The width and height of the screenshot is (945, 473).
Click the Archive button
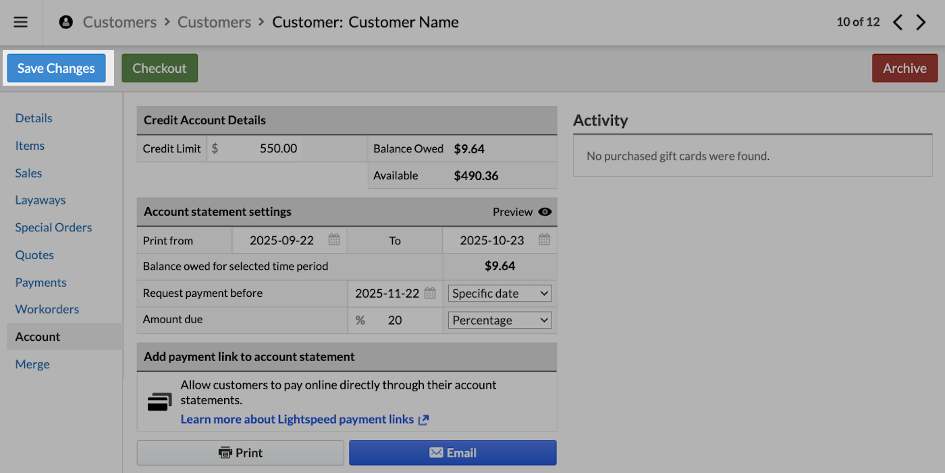pos(905,67)
